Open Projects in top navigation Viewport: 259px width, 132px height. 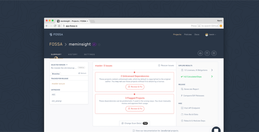point(177,35)
